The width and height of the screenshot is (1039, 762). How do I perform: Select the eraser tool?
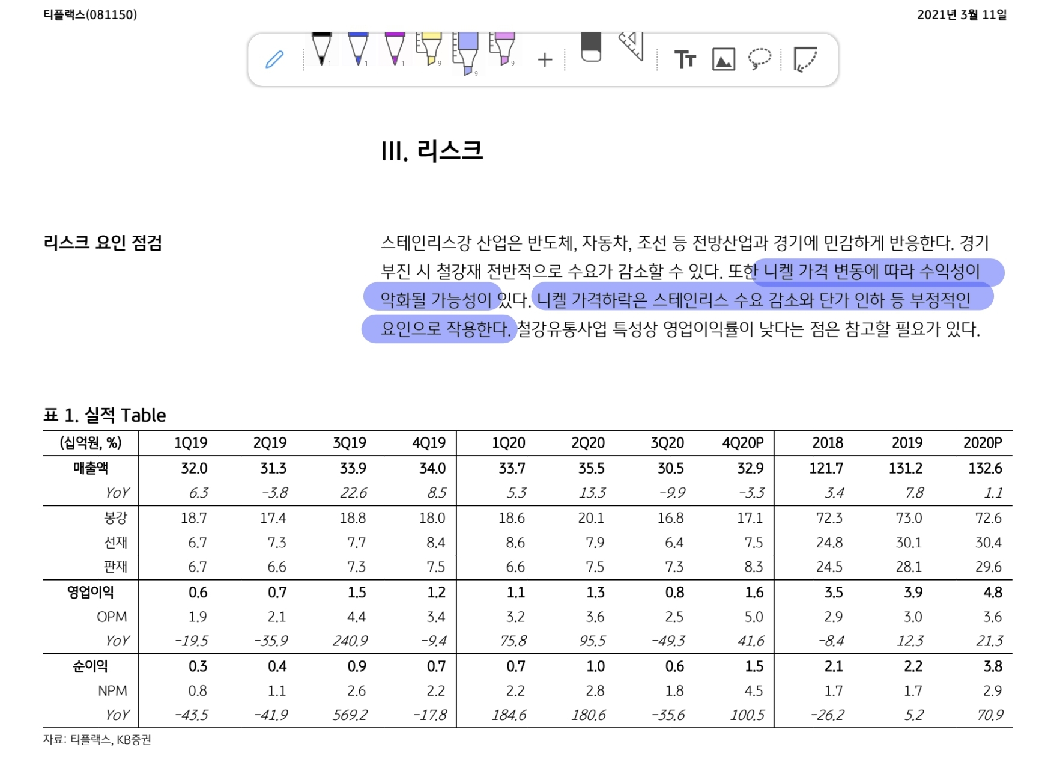tap(591, 47)
